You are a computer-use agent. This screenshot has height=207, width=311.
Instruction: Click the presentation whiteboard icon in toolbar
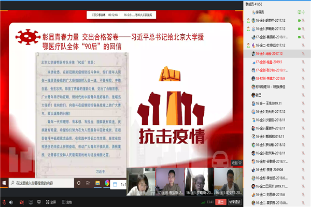coord(39,202)
